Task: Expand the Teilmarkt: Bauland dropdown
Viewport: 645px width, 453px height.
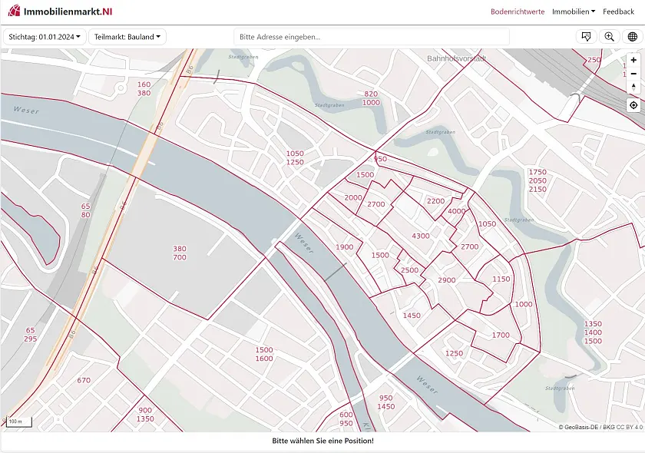Action: pos(127,37)
